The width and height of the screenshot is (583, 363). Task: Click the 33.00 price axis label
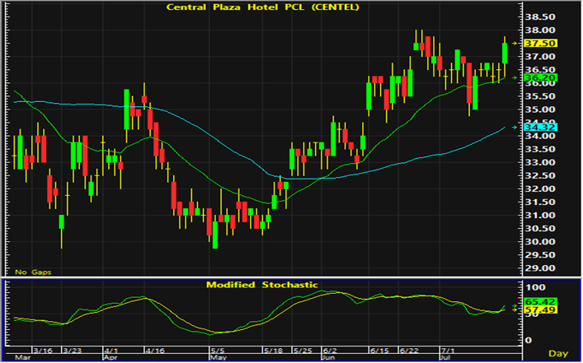[539, 162]
